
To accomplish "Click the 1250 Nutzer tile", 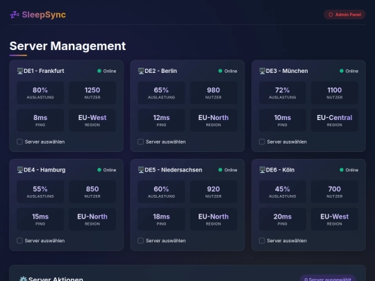I will pos(92,93).
